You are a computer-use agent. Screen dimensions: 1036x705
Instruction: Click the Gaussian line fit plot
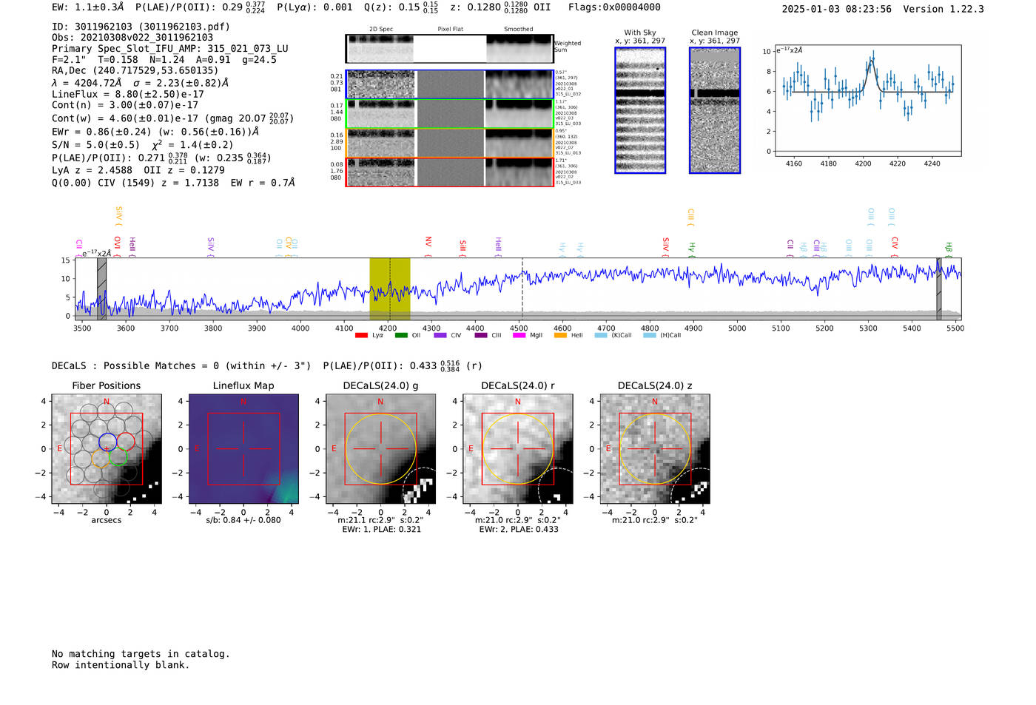(x=867, y=101)
